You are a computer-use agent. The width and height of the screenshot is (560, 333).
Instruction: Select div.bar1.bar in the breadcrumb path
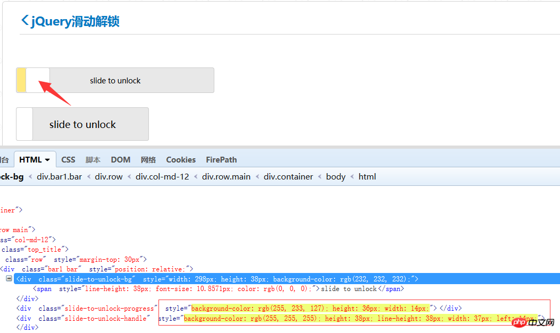point(60,177)
